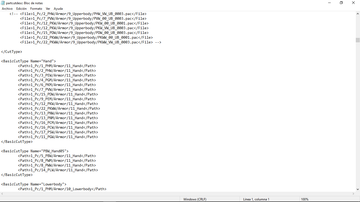360x202 pixels.
Task: Click the vertical scrollbar up arrow
Action: [358, 13]
